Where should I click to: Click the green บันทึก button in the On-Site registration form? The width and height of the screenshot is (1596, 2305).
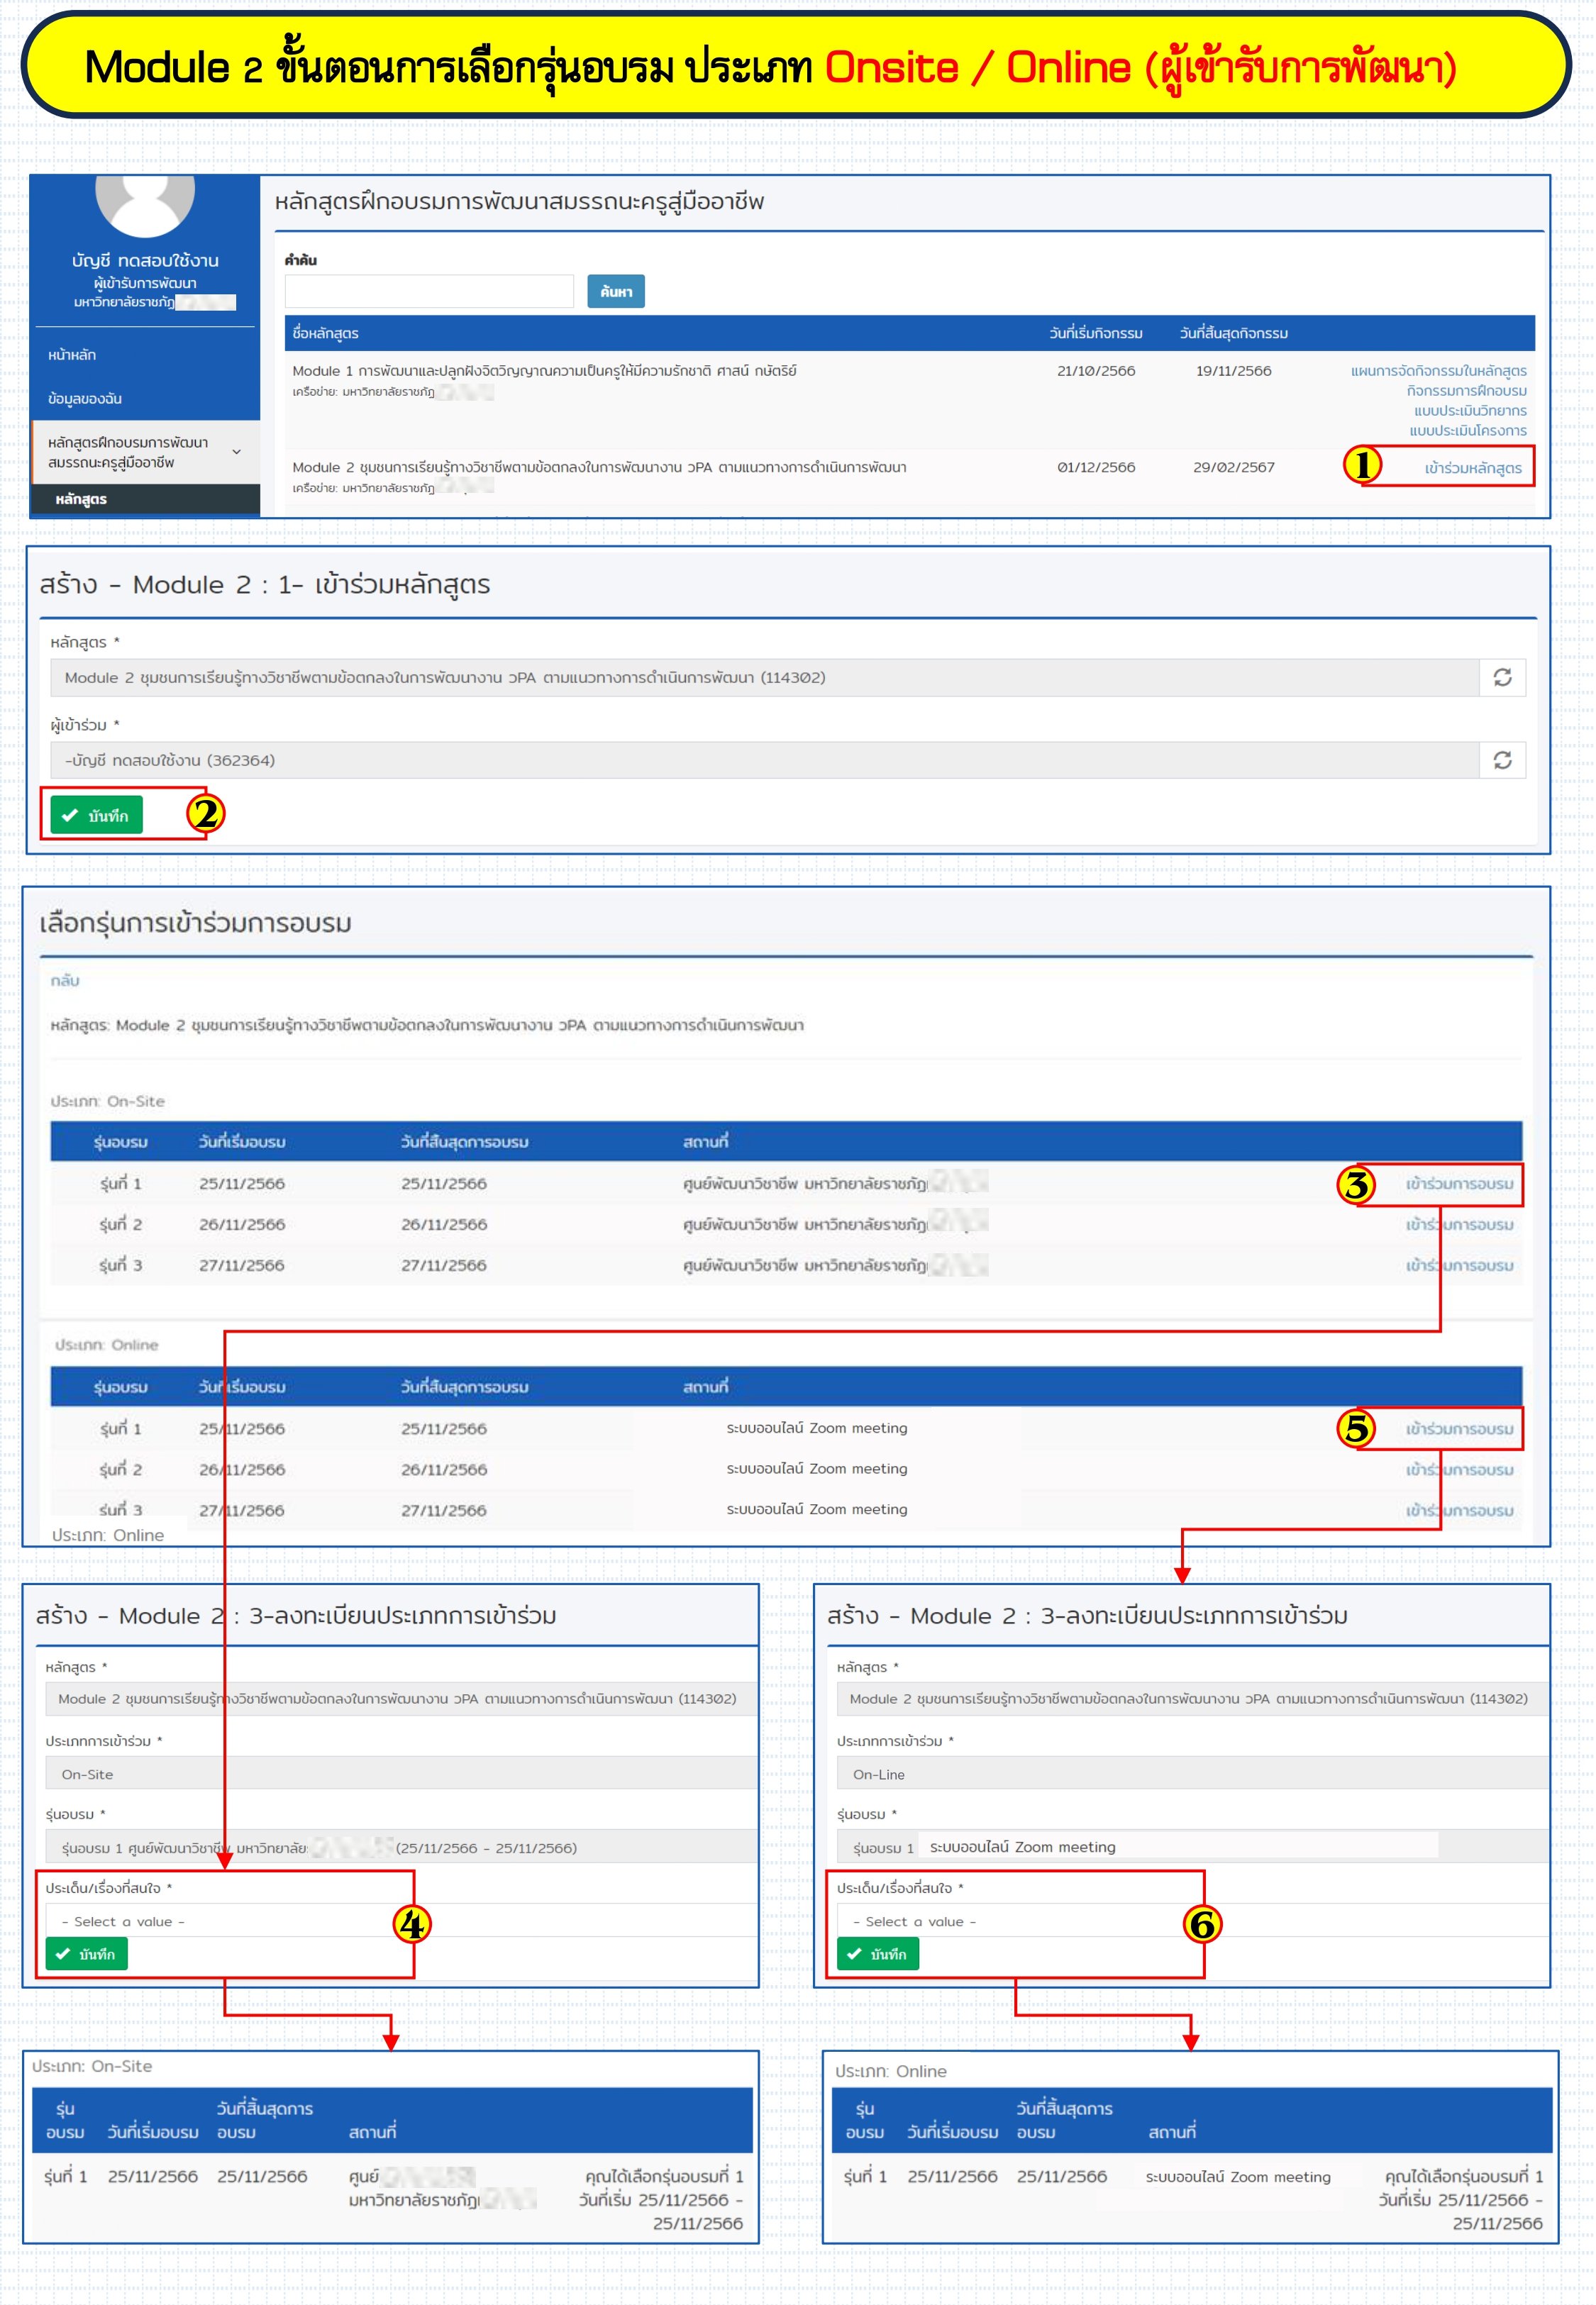click(86, 1954)
